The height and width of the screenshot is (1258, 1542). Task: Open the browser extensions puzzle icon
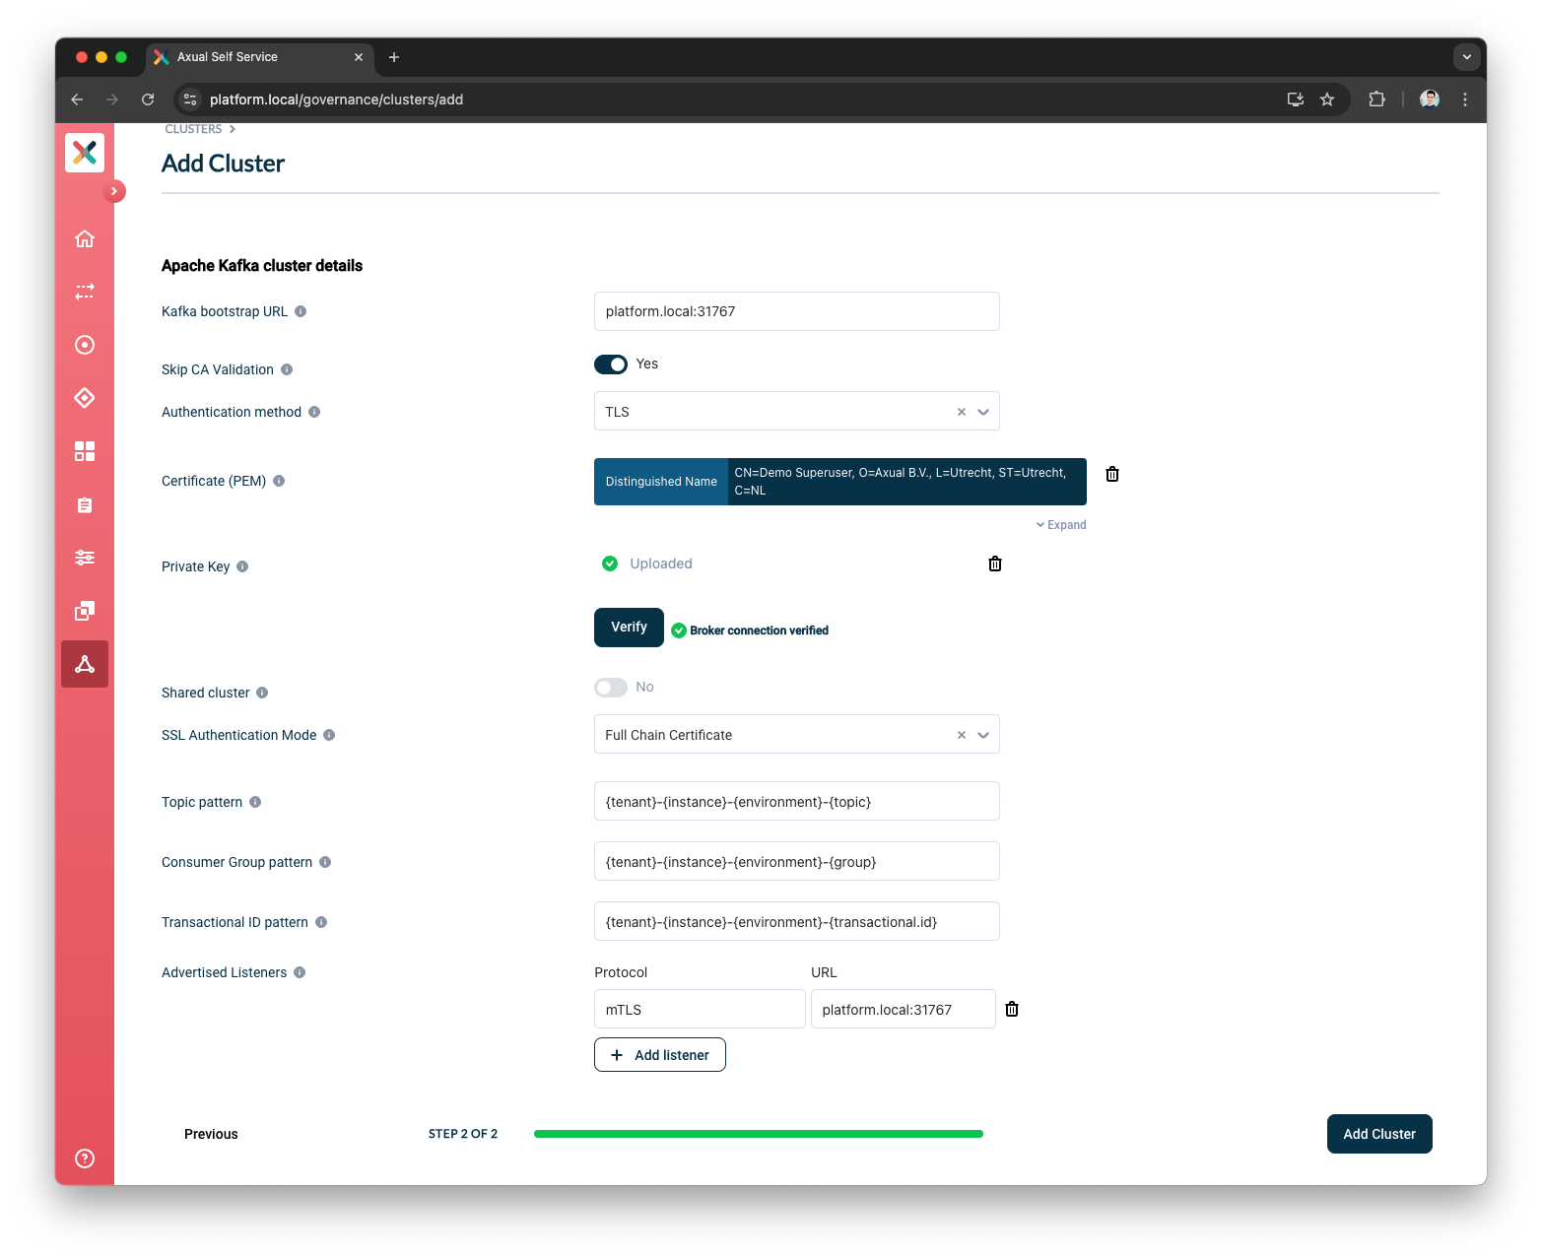coord(1377,99)
